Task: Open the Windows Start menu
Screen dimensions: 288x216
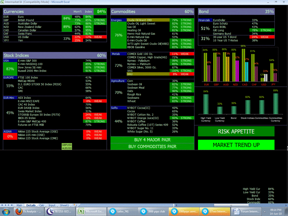Action: (x=6, y=211)
